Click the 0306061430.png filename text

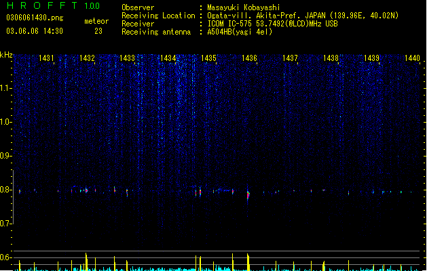35,18
